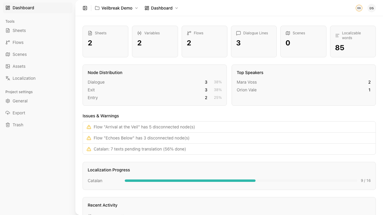Click the Dialogue Lines speech bubble icon
This screenshot has height=215, width=383.
[238, 33]
